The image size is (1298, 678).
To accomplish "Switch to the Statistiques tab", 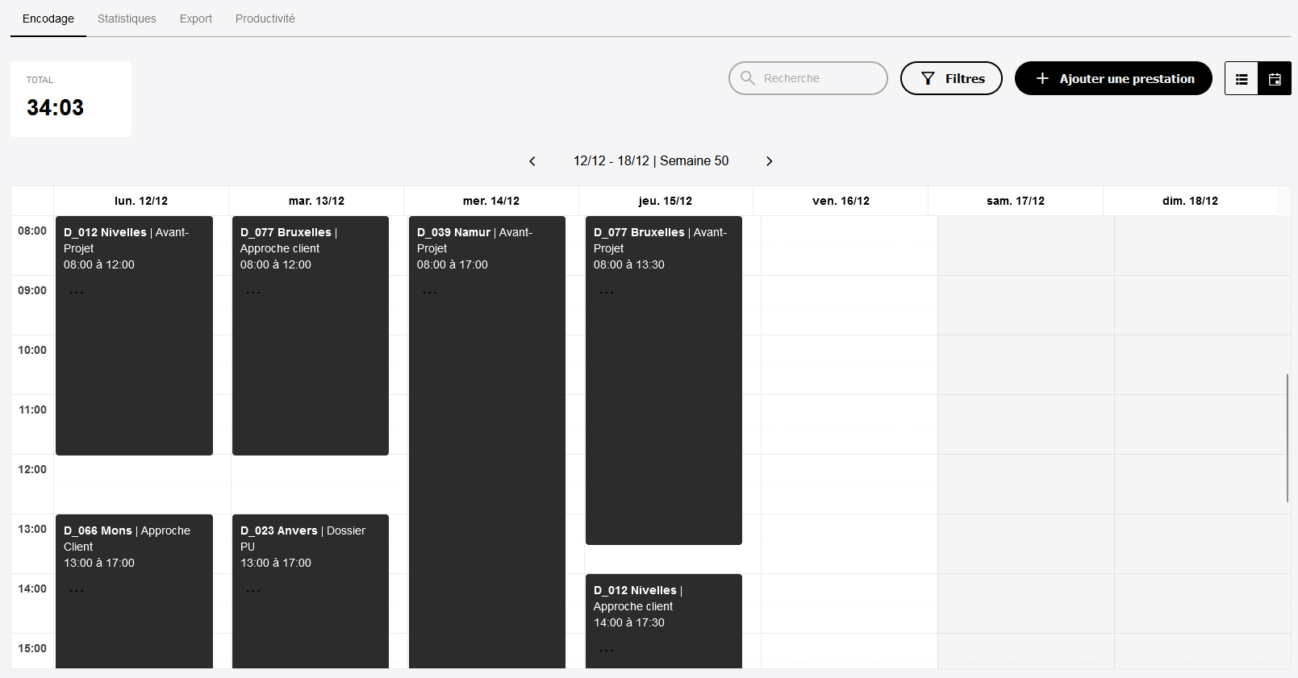I will (127, 19).
